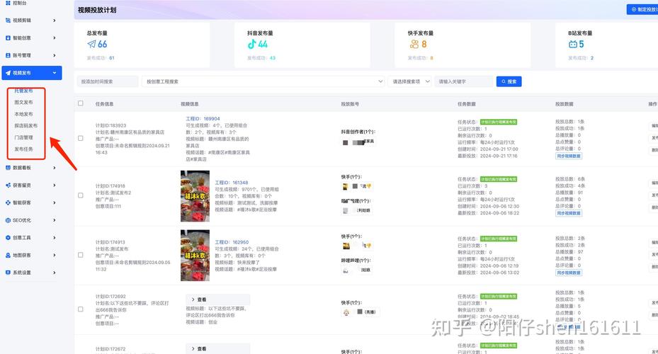Click the 账号管理 sidebar icon
This screenshot has height=354, width=658.
click(x=8, y=55)
